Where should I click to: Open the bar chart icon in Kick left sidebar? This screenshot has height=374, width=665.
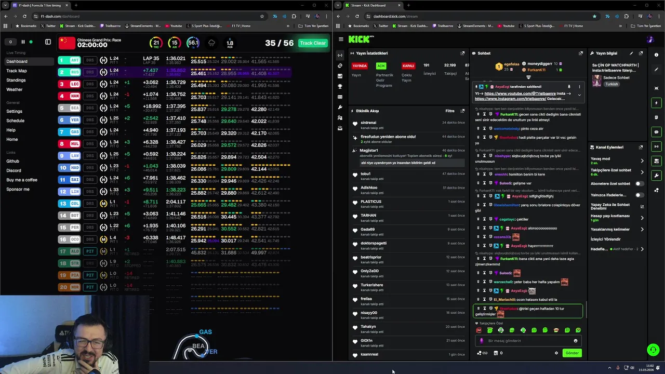[x=340, y=76]
